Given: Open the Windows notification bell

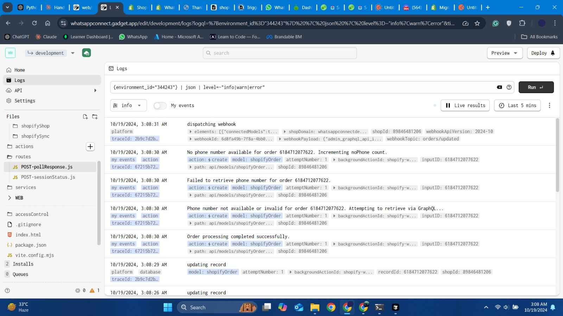Looking at the screenshot, I should point(553,307).
